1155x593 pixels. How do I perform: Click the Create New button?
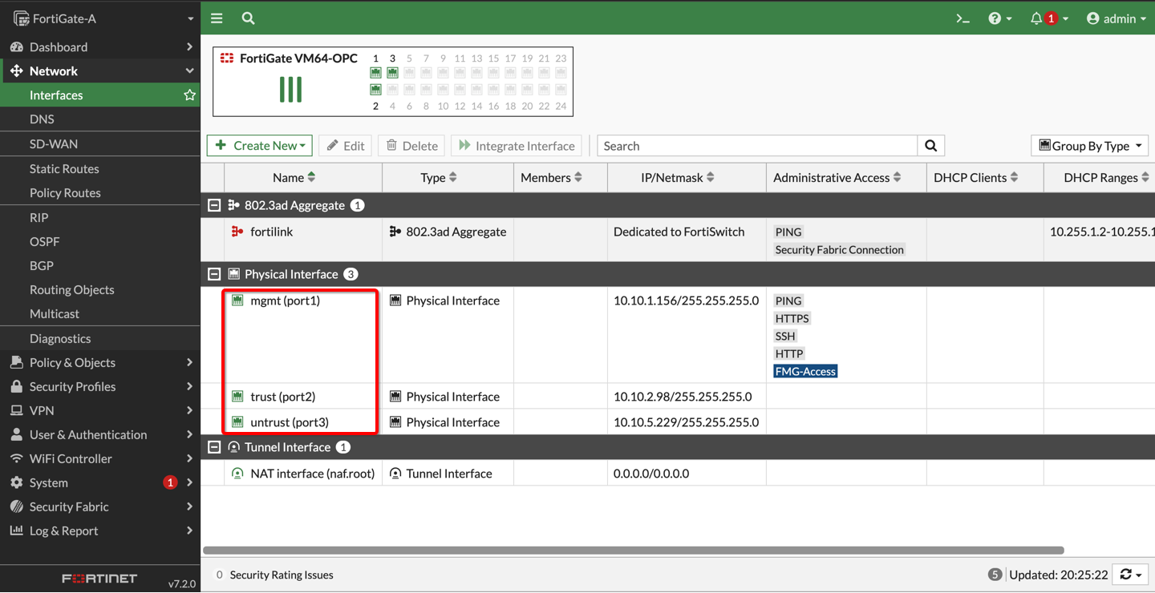[260, 146]
